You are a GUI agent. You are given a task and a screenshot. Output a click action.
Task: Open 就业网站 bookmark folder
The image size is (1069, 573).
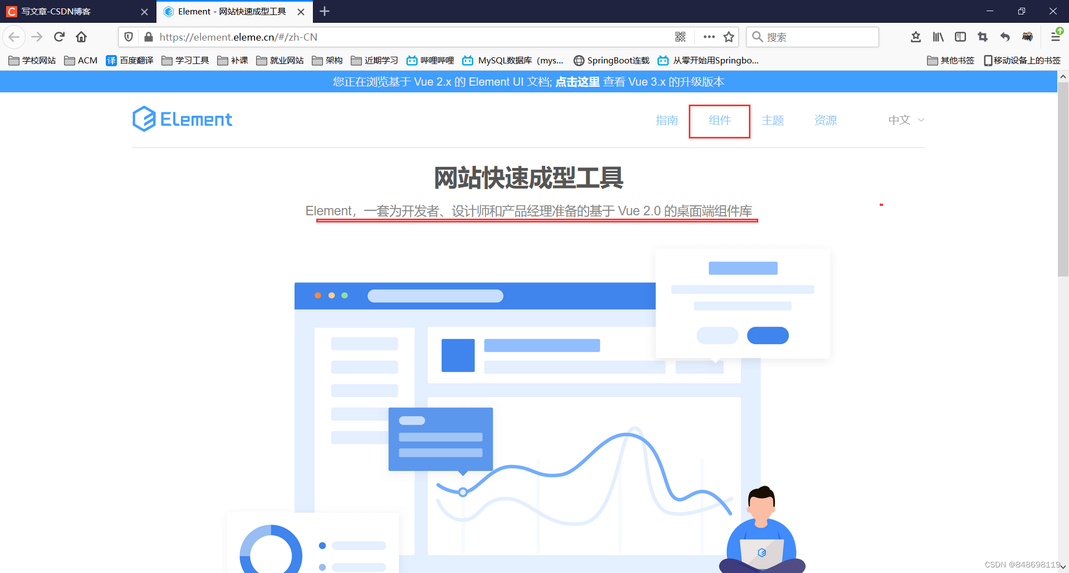tap(280, 60)
